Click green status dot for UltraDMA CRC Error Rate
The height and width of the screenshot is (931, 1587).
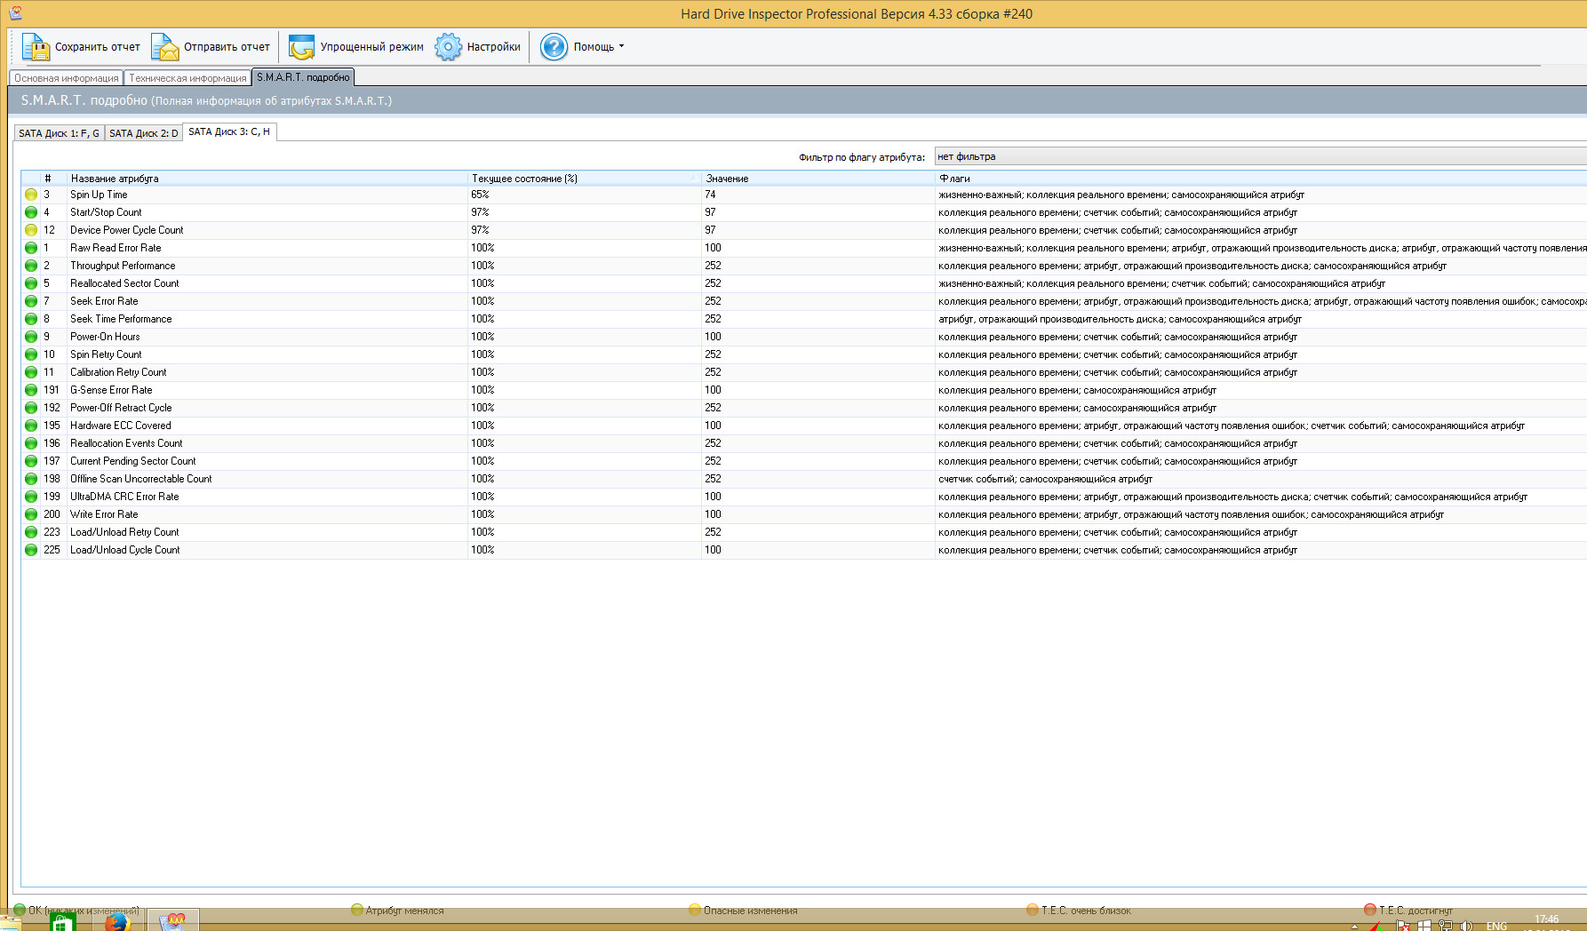[31, 497]
